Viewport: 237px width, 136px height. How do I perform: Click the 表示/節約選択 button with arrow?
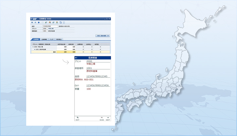(x=102, y=35)
